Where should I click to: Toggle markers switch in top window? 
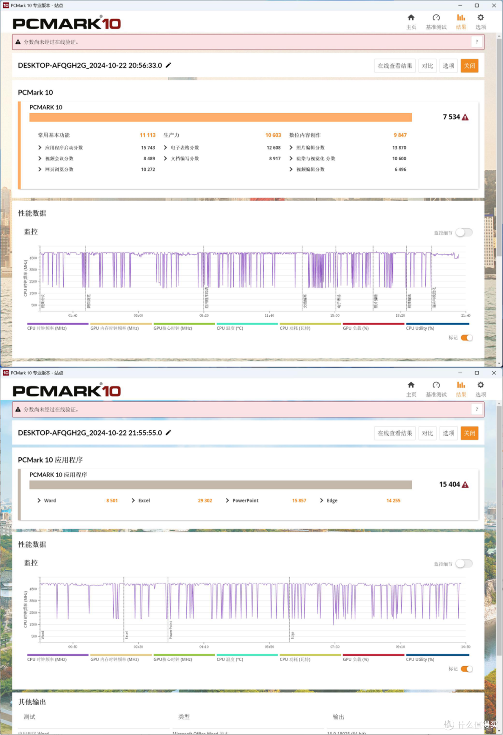[467, 338]
